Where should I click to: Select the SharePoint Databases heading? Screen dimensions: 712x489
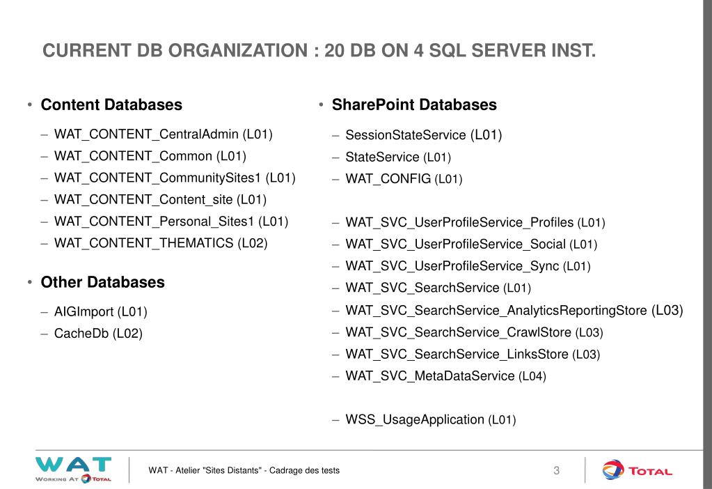414,104
